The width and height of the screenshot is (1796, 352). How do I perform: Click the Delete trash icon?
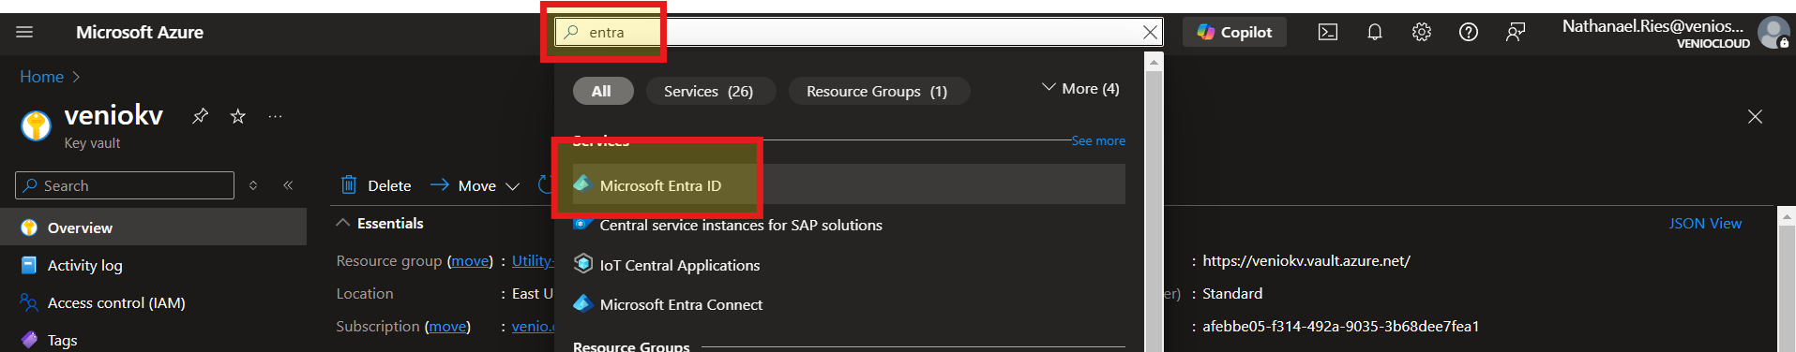click(349, 184)
